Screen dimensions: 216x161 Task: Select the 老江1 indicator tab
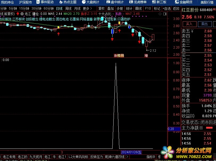tap(62, 156)
